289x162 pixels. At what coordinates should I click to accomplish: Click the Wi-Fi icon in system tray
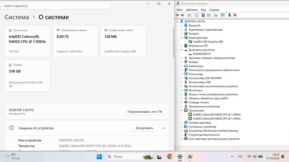[x=249, y=157]
